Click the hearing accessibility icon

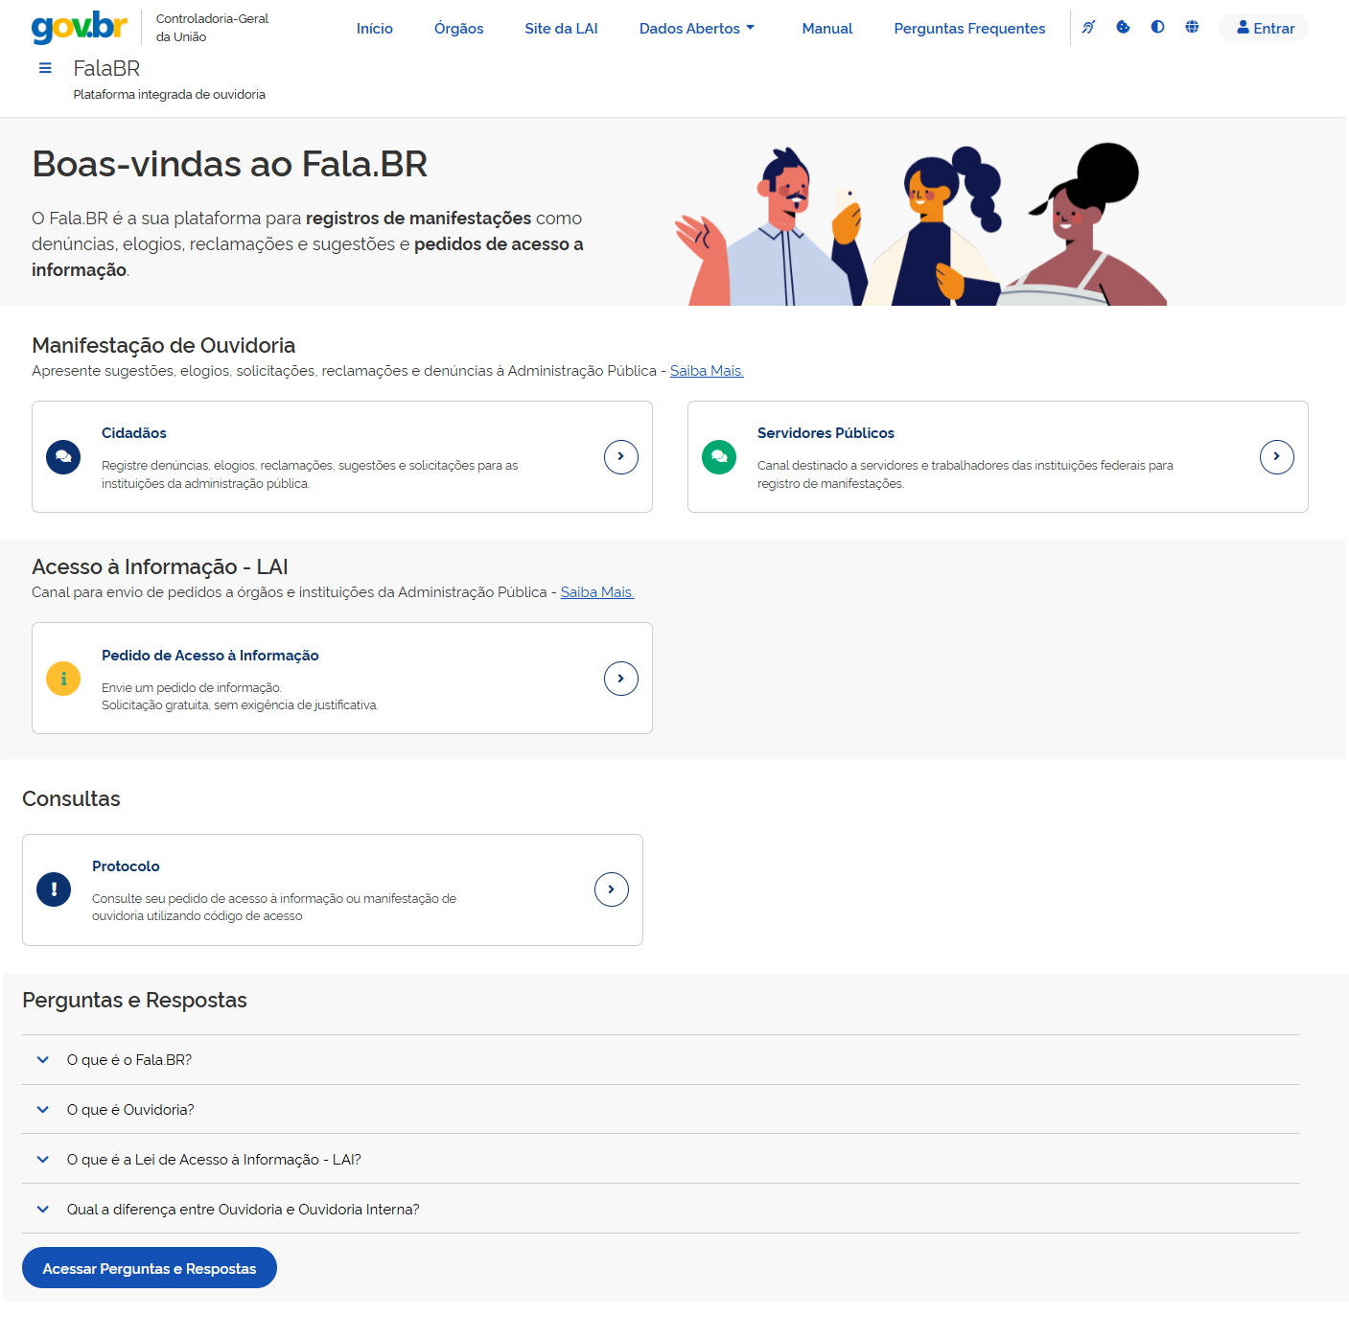coord(1088,27)
